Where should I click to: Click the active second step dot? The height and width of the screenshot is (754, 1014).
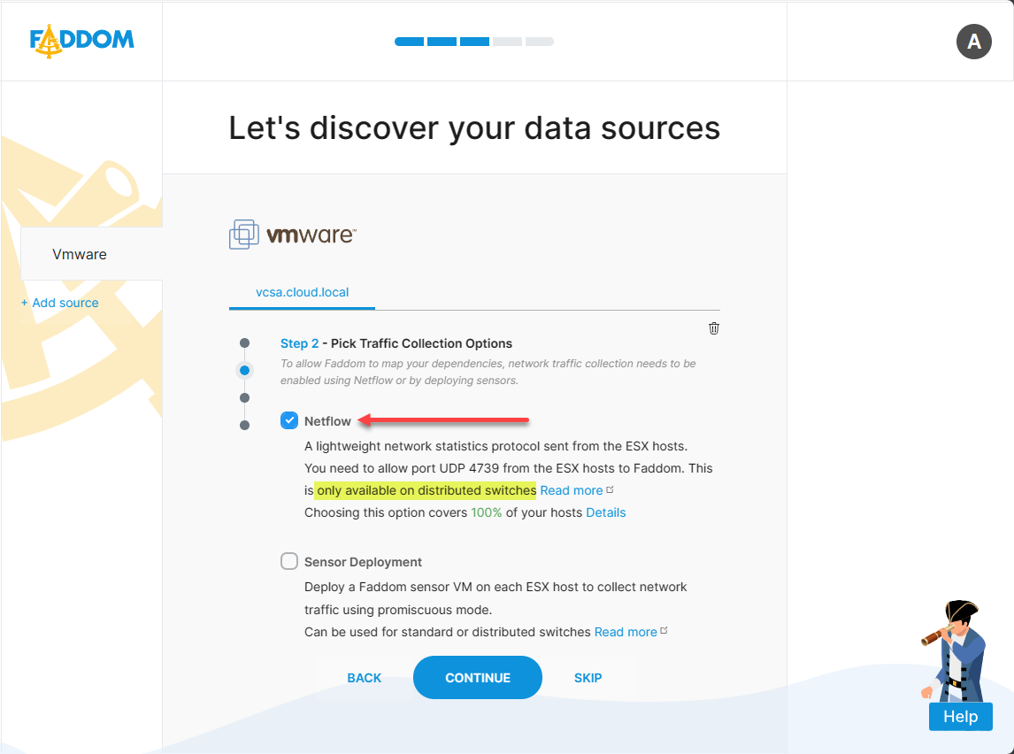[x=245, y=371]
